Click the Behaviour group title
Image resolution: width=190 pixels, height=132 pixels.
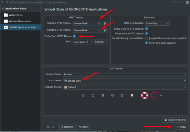(149, 18)
